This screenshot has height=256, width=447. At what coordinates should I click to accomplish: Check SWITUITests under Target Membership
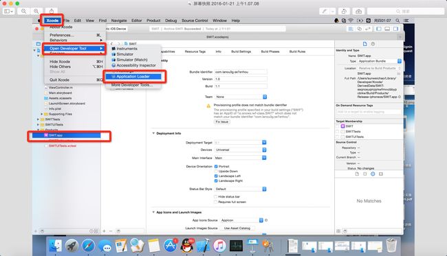(x=338, y=137)
